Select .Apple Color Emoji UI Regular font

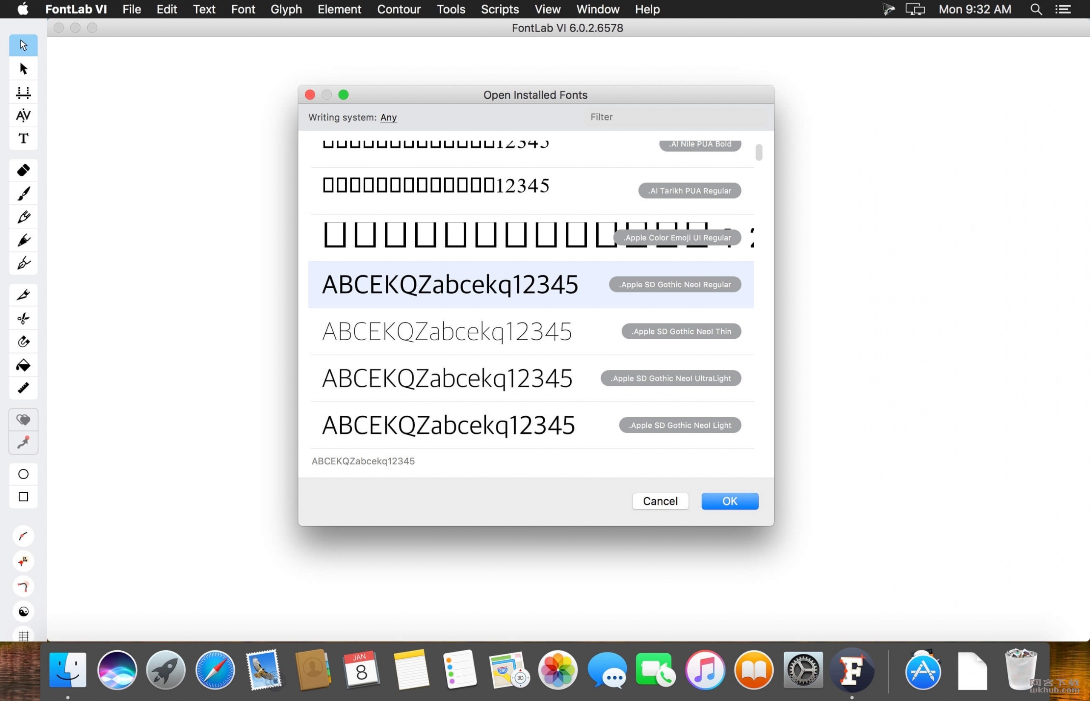coord(532,237)
